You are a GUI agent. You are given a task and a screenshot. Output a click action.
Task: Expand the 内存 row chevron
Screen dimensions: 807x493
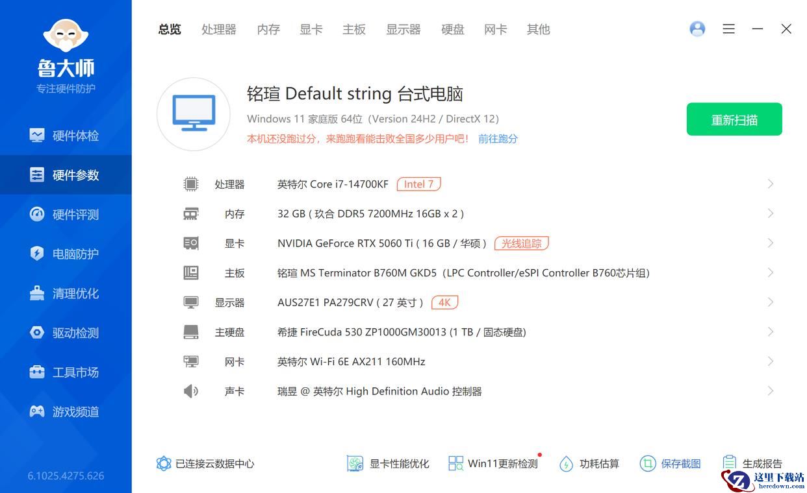pyautogui.click(x=771, y=213)
